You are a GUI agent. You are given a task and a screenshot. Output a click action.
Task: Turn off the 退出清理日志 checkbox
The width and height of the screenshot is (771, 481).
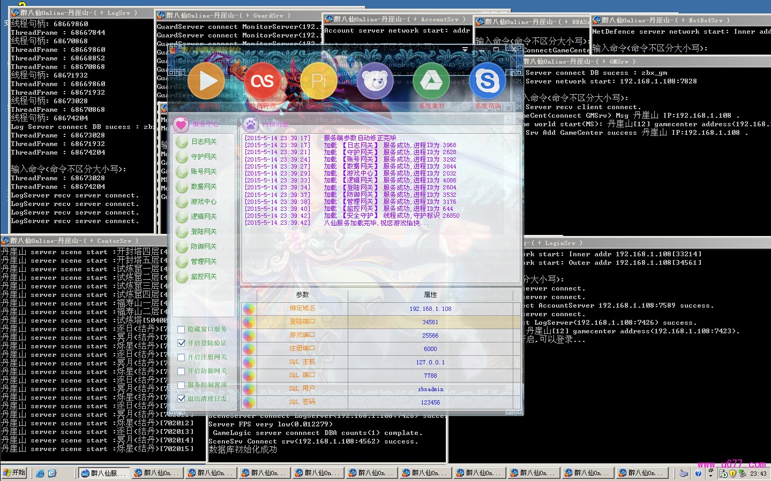coord(182,399)
